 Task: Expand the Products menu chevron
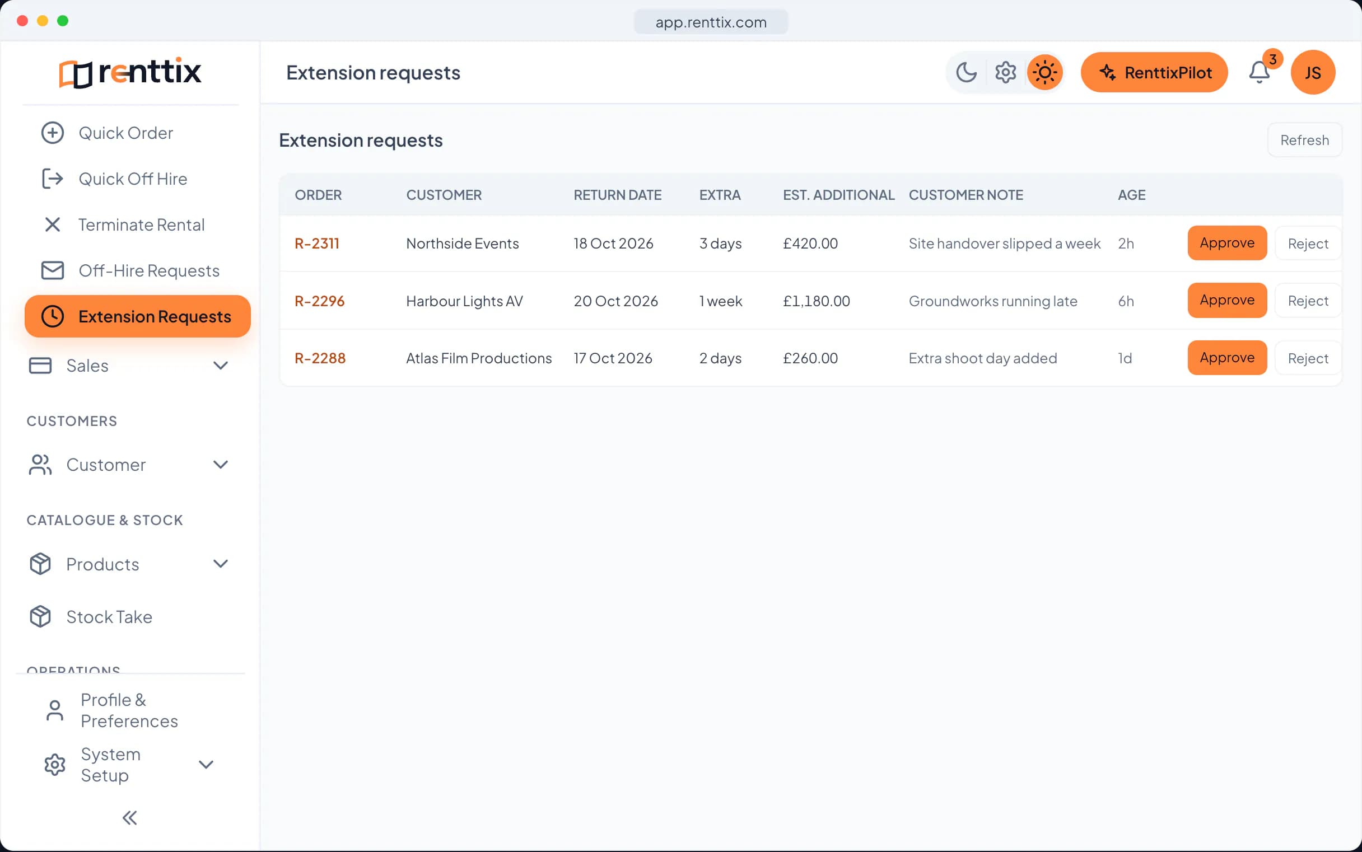click(221, 564)
